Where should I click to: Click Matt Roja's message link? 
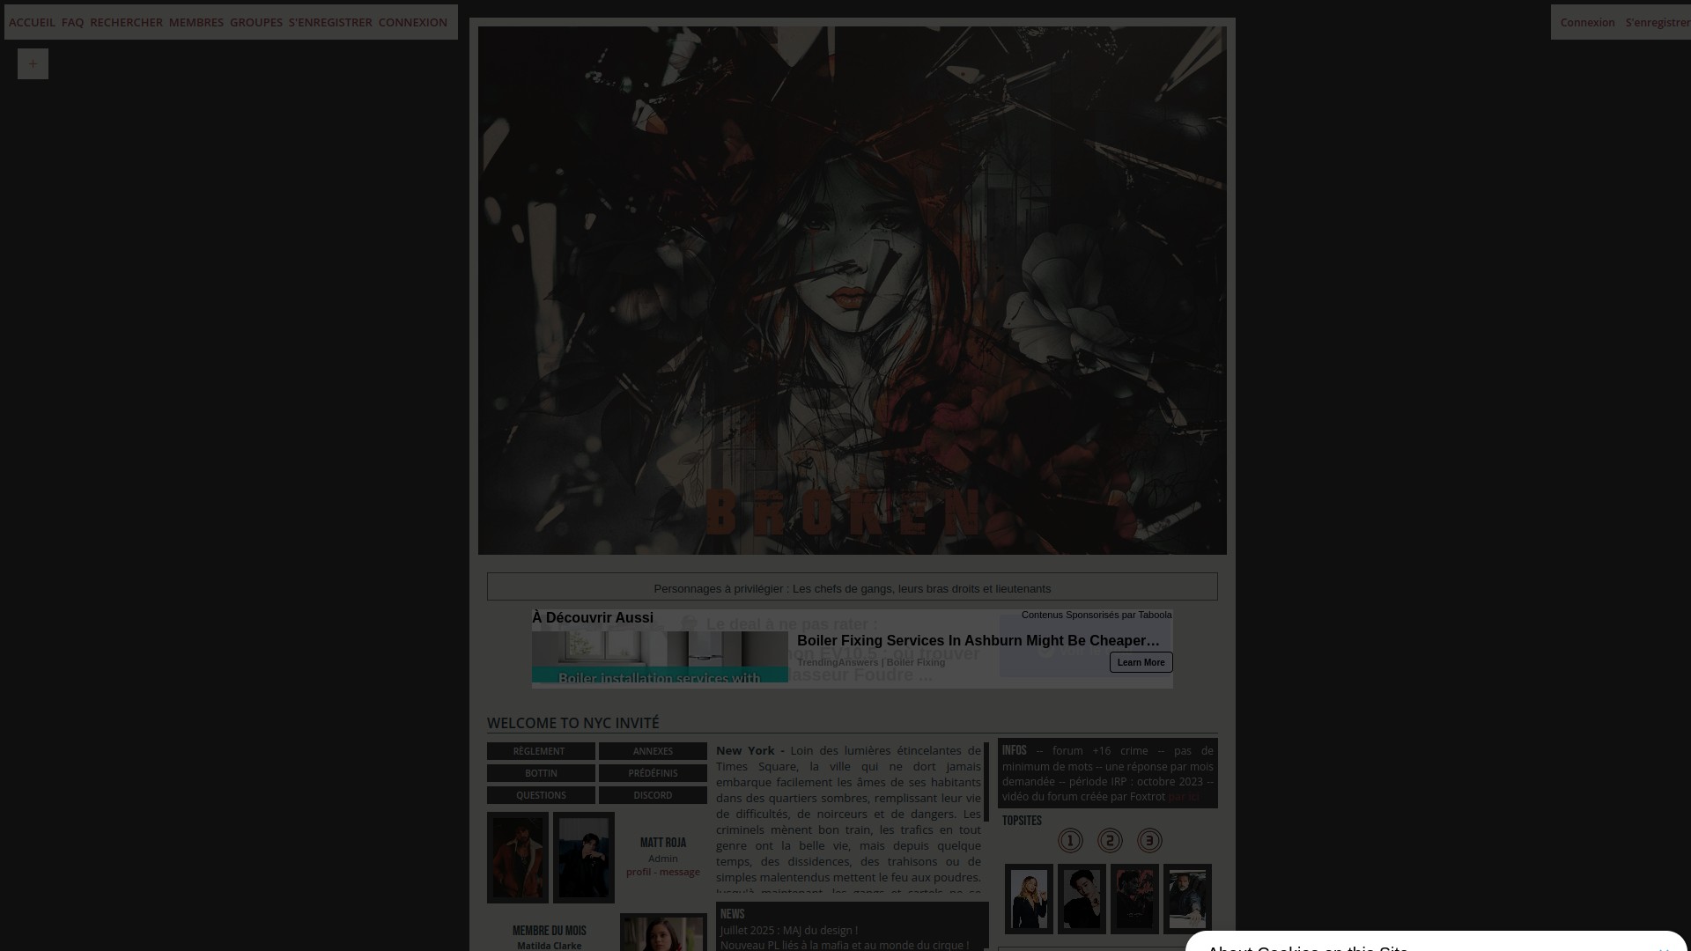tap(680, 872)
